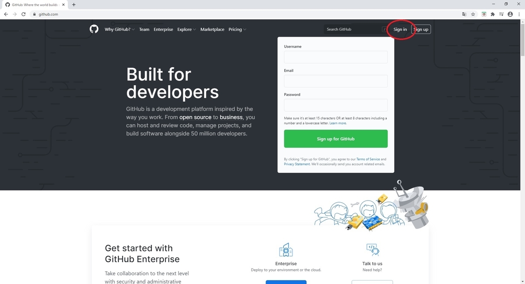The height and width of the screenshot is (284, 525).
Task: Open the Enterprise nav item
Action: (163, 29)
